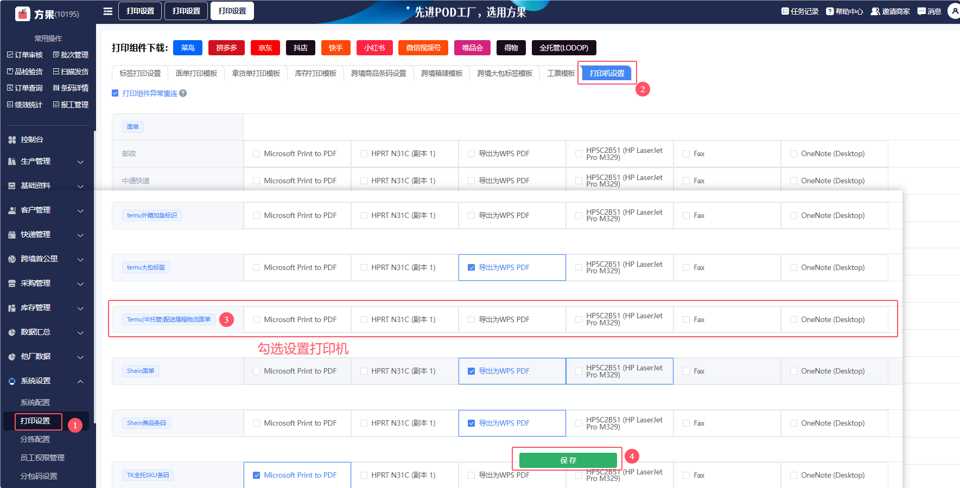Click the 采购管理 sidebar icon
Viewport: 960px width, 488px height.
click(x=12, y=284)
